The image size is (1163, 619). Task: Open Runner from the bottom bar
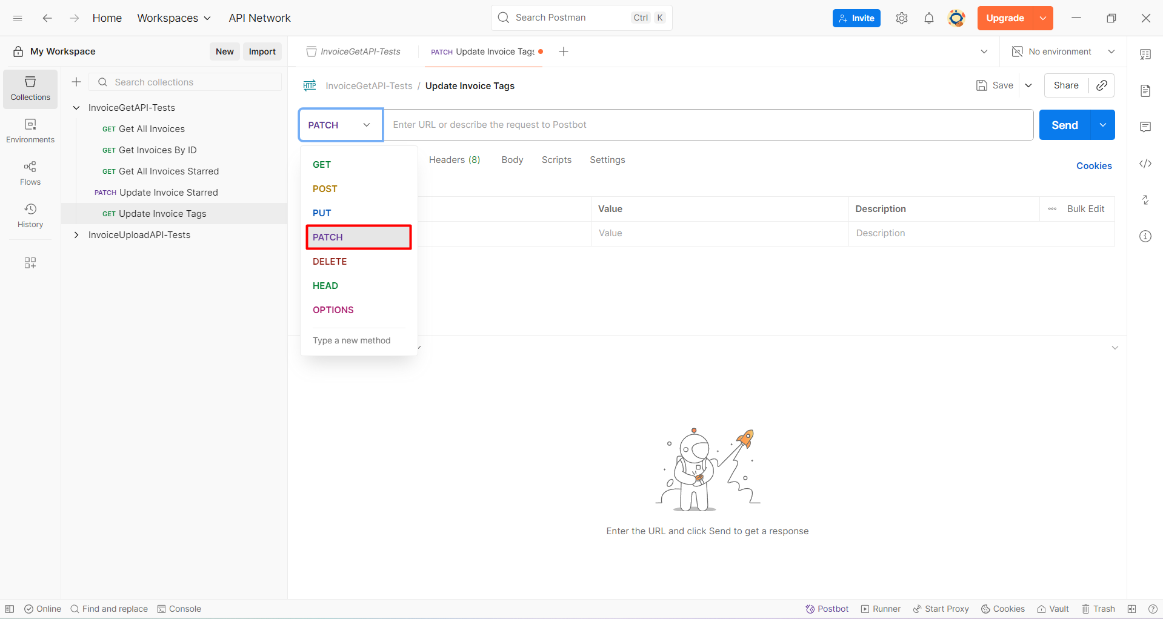click(880, 609)
